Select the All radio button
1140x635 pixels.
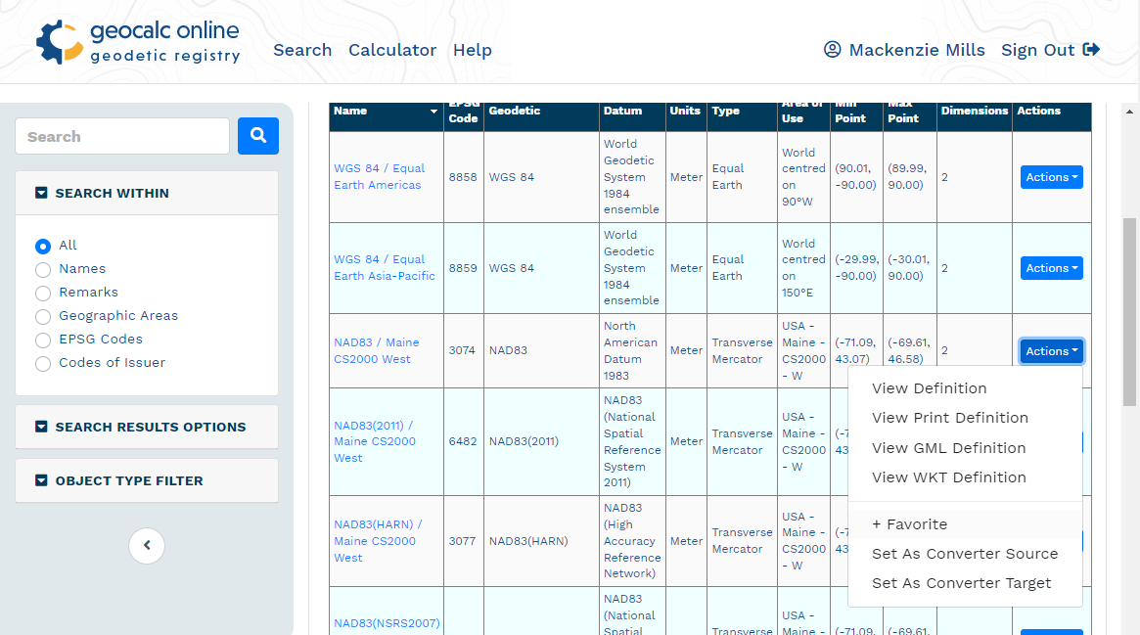(x=43, y=247)
